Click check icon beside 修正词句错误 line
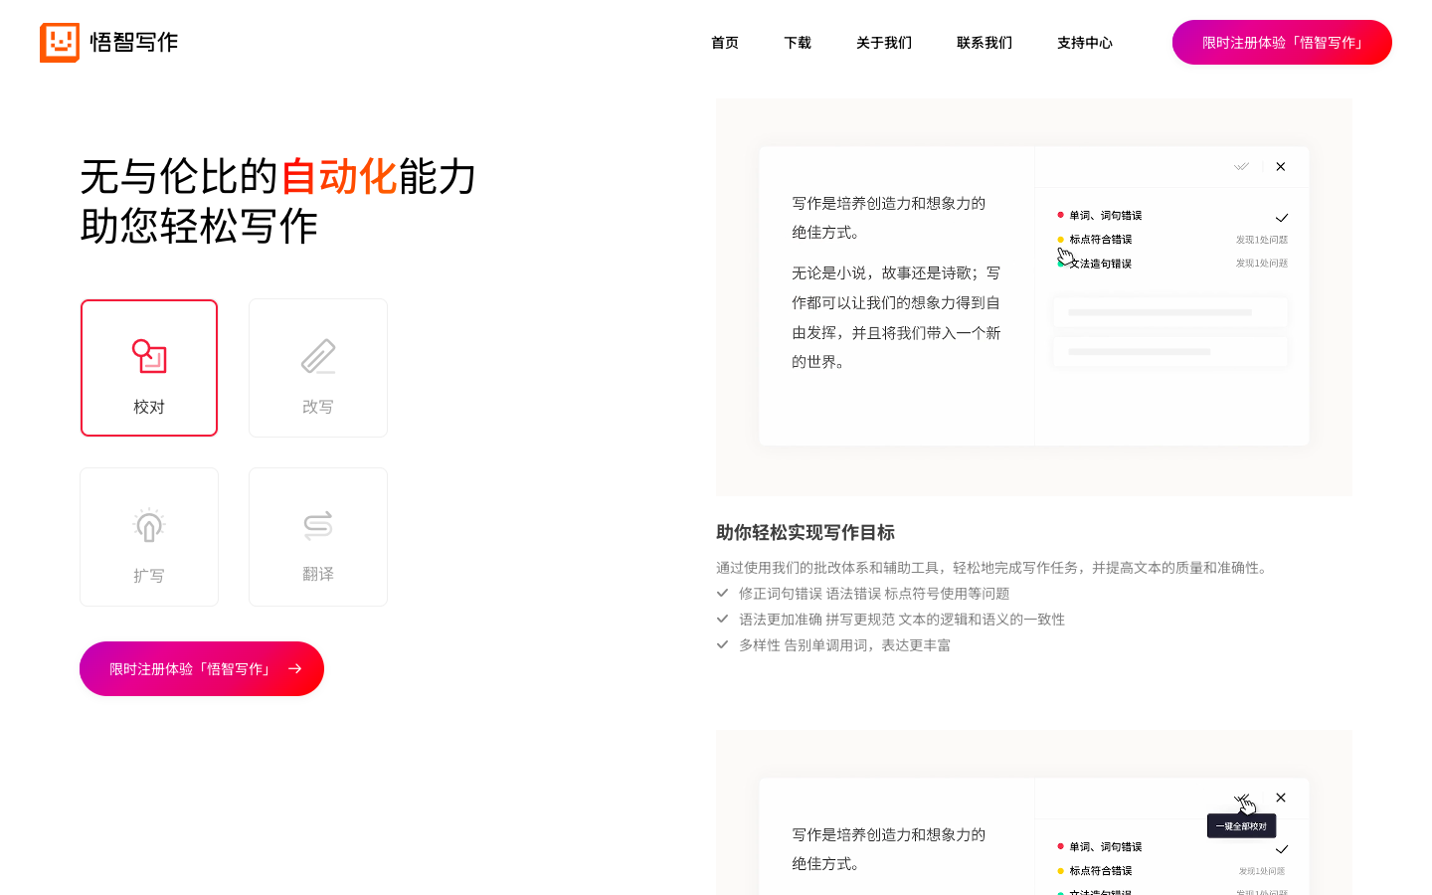Viewport: 1432px width, 895px height. coord(723,593)
